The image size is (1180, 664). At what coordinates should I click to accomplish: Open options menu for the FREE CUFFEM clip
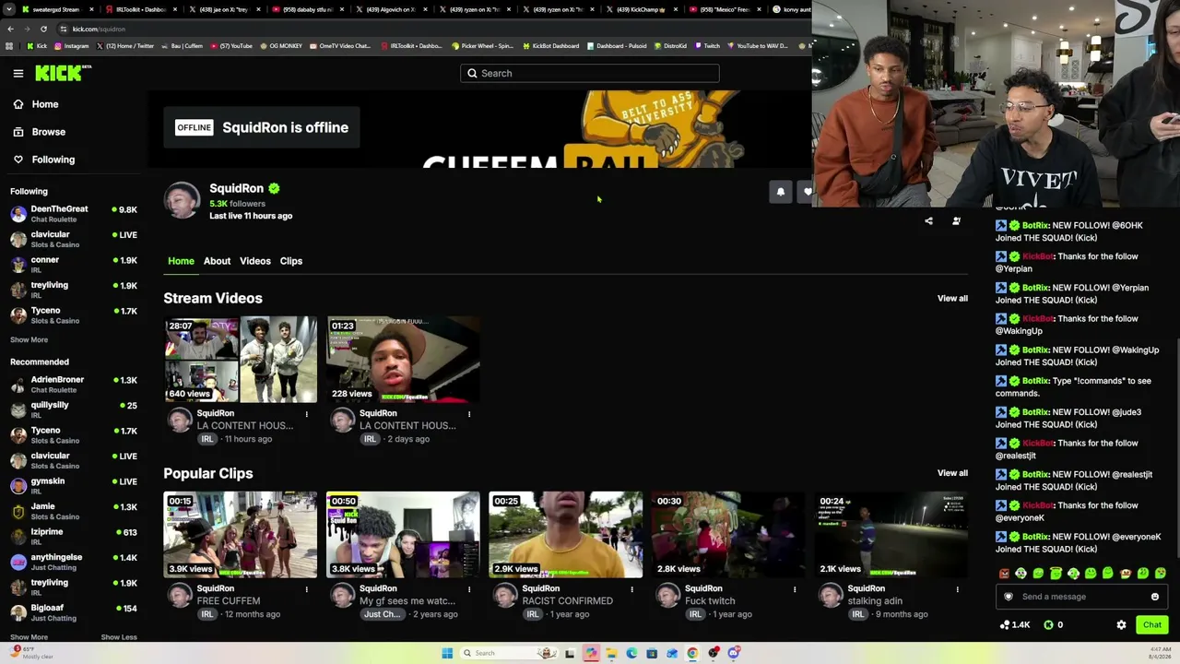[x=307, y=589]
